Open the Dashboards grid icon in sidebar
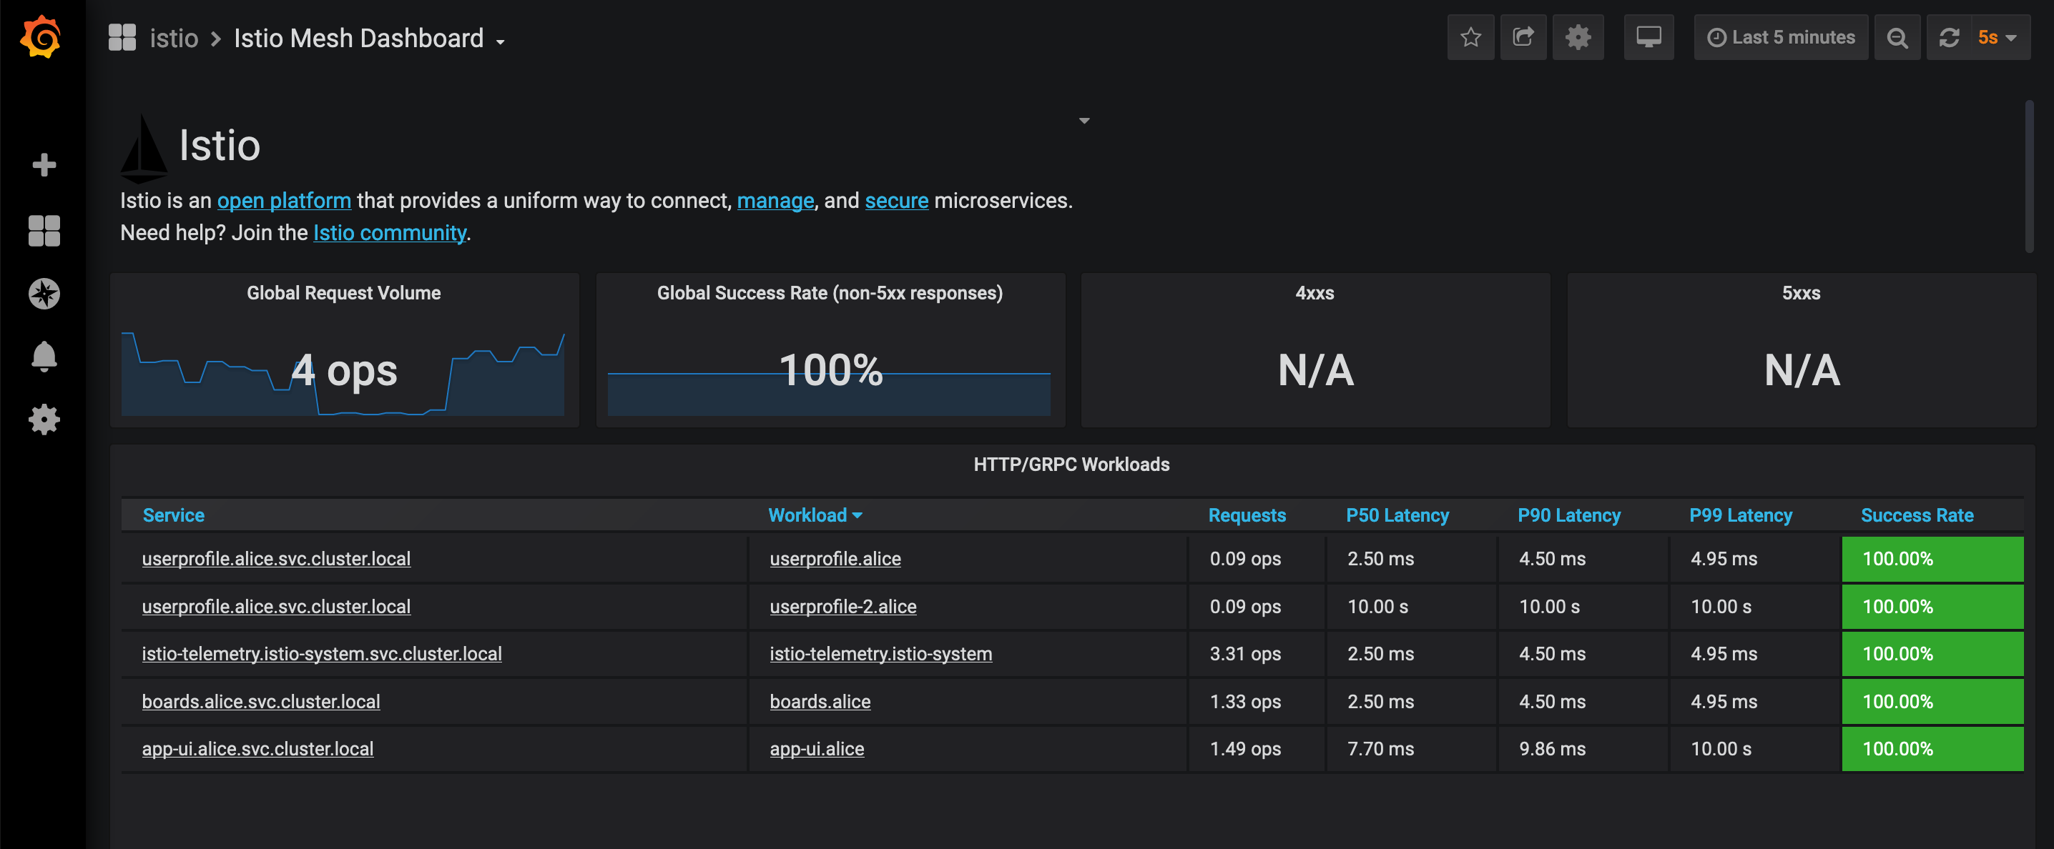 (x=44, y=231)
